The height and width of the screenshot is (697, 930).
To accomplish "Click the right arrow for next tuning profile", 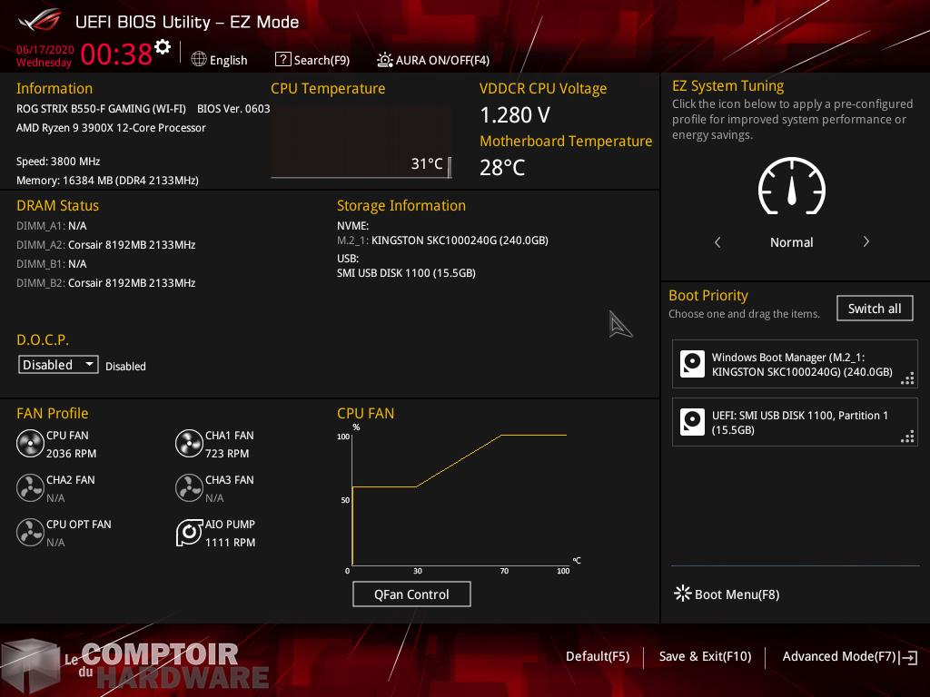I will pyautogui.click(x=866, y=242).
